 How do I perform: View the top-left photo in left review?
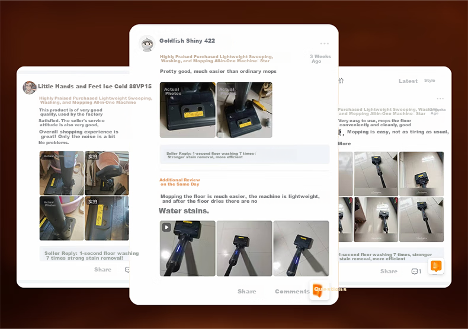[x=62, y=173]
